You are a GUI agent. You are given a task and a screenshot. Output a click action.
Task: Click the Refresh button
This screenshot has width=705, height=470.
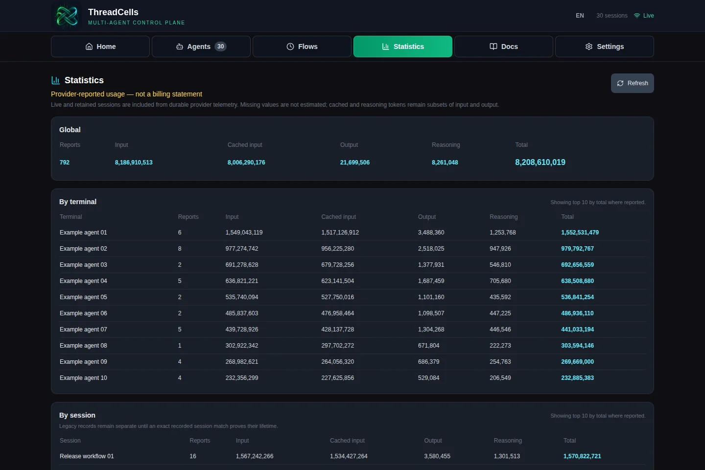pyautogui.click(x=633, y=83)
